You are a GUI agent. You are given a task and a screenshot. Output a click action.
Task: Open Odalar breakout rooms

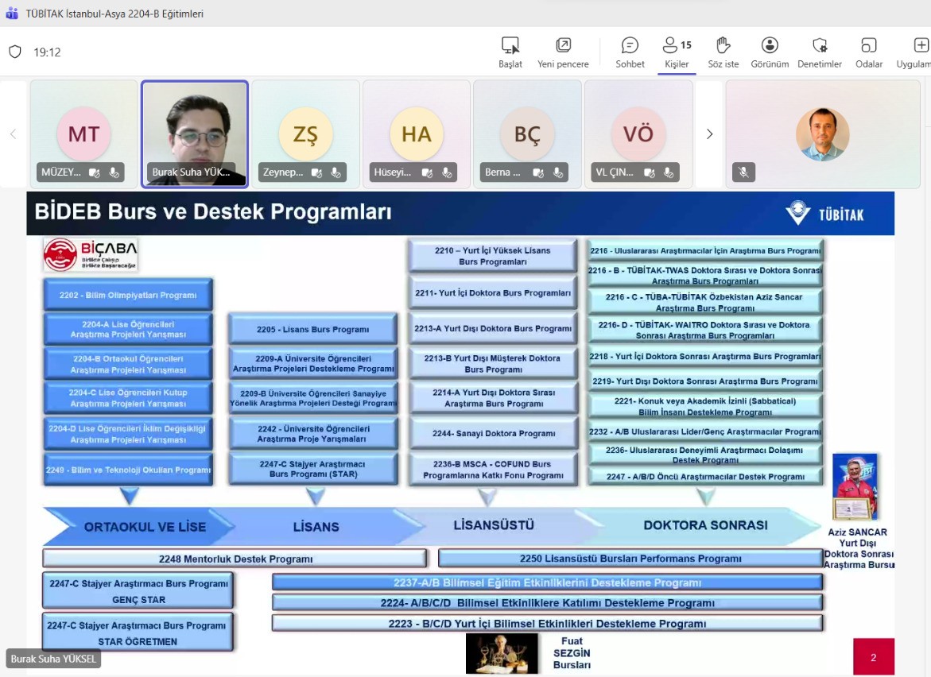click(x=869, y=45)
